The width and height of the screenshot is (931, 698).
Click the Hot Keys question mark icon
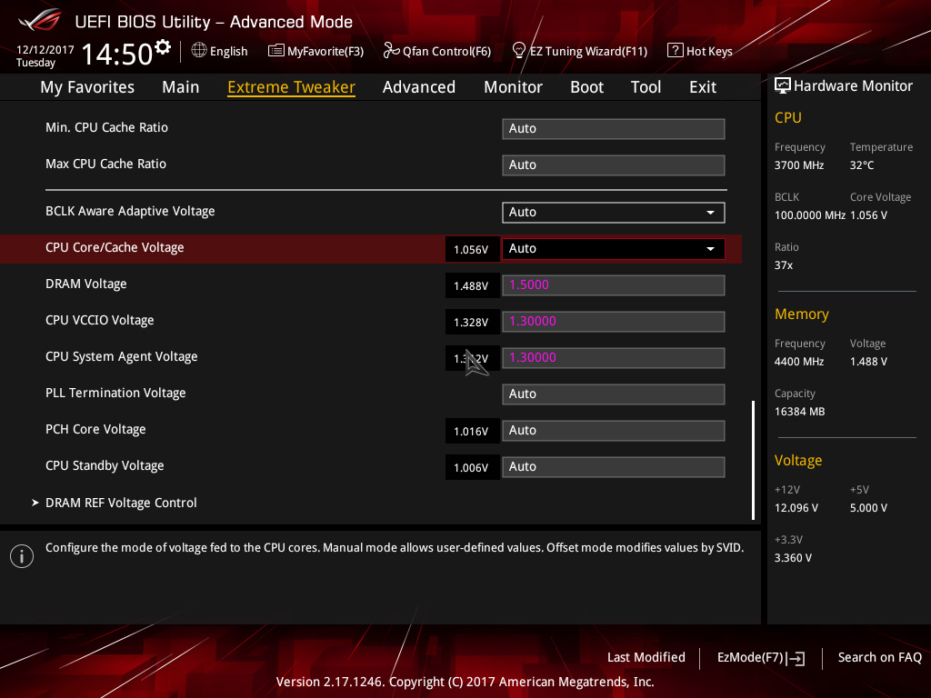click(x=676, y=51)
